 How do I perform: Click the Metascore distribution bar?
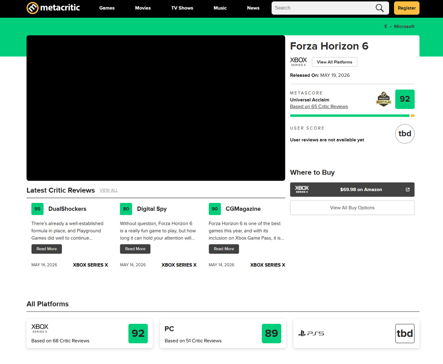pos(352,116)
